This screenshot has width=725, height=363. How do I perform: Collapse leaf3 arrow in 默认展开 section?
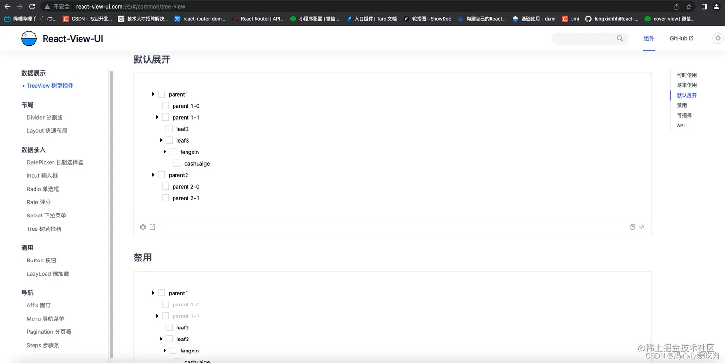161,140
